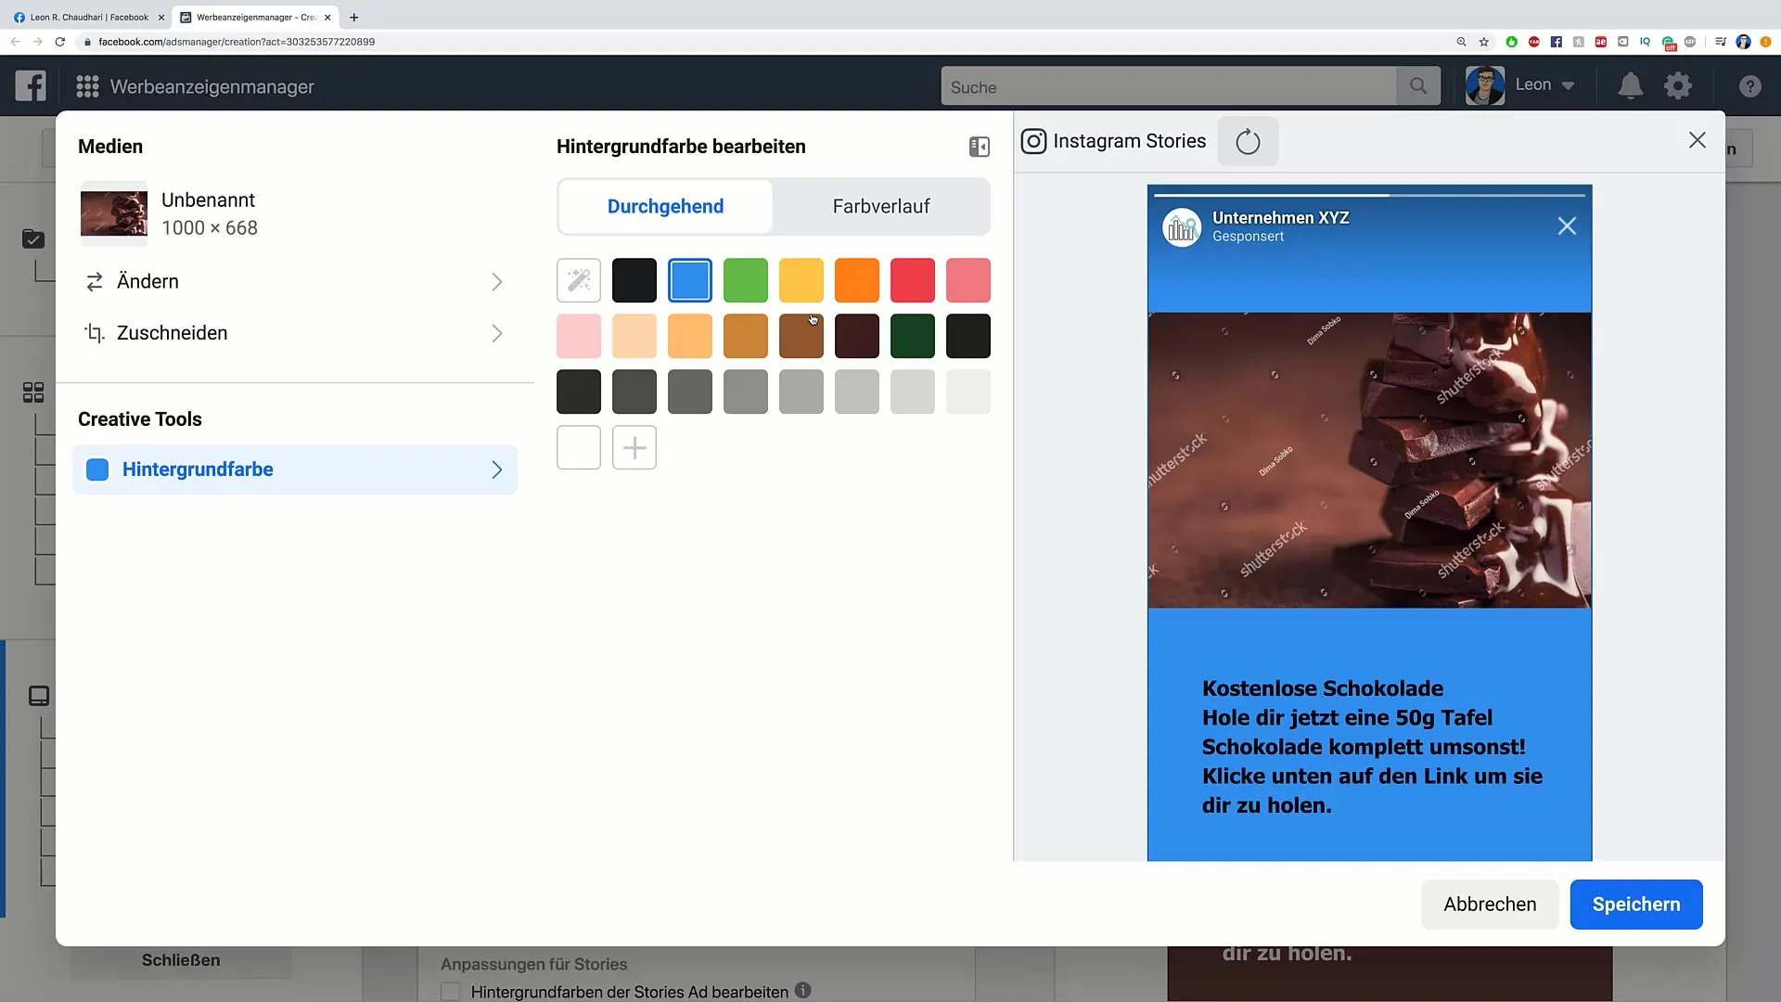Choose the red color swatch
This screenshot has height=1002, width=1781.
click(913, 280)
